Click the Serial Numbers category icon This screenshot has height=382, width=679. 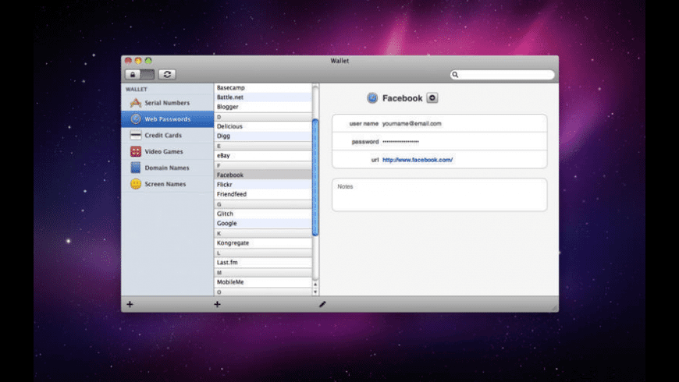point(136,103)
